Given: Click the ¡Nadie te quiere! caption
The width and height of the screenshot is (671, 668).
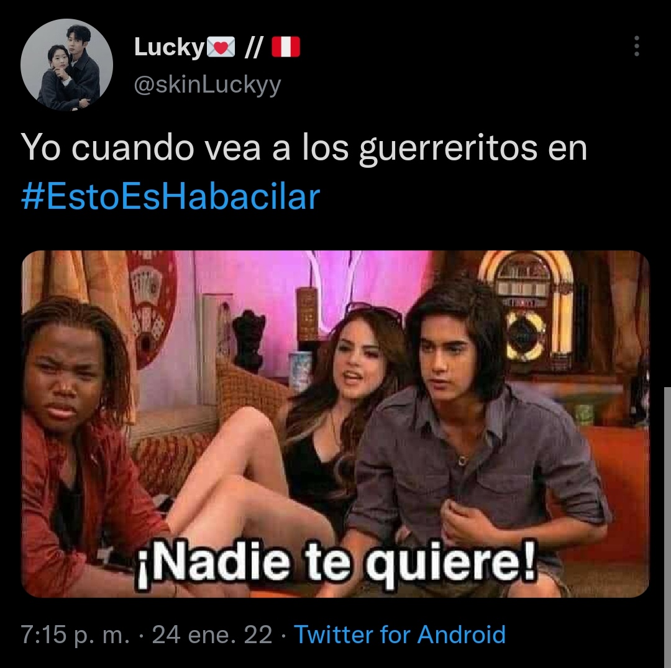Looking at the screenshot, I should pyautogui.click(x=336, y=564).
